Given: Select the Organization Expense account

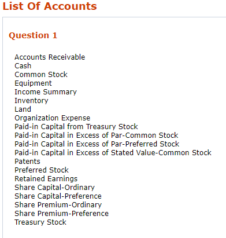Looking at the screenshot, I should click(53, 118).
